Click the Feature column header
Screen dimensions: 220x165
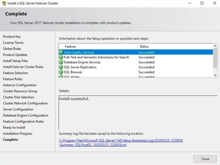pos(100,47)
